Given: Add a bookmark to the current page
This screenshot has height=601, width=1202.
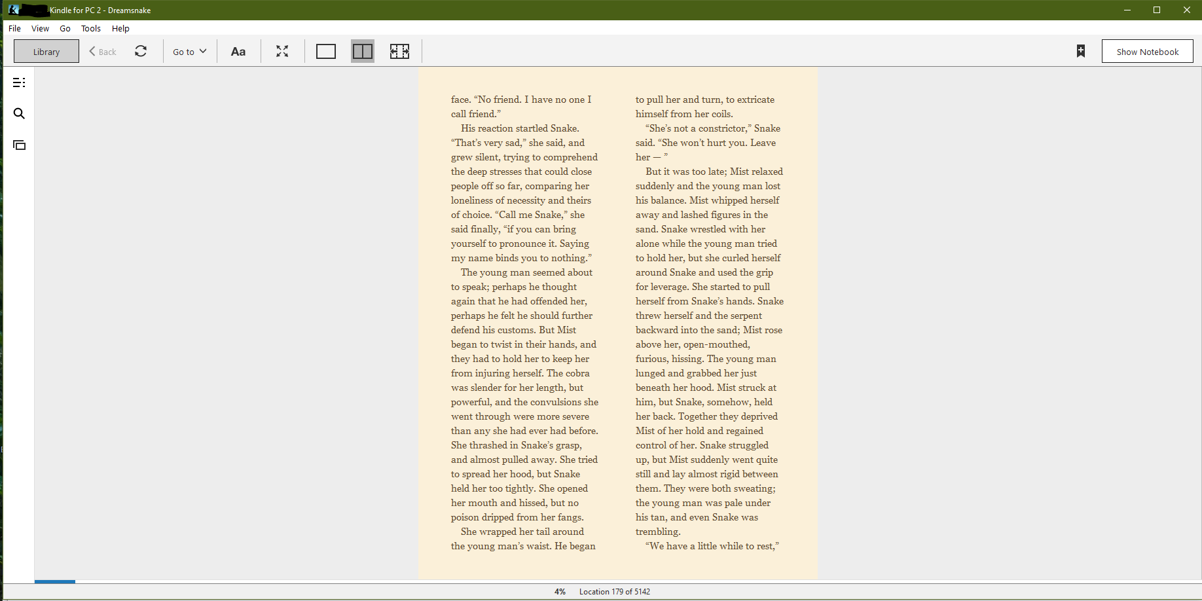Looking at the screenshot, I should (1080, 50).
